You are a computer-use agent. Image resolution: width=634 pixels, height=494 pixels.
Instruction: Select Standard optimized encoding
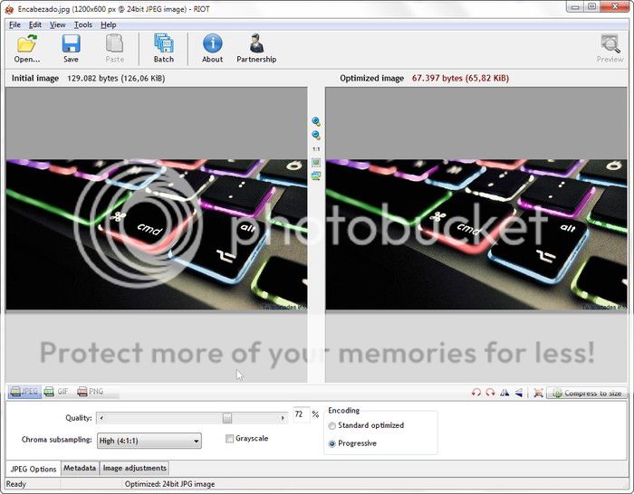[x=332, y=426]
